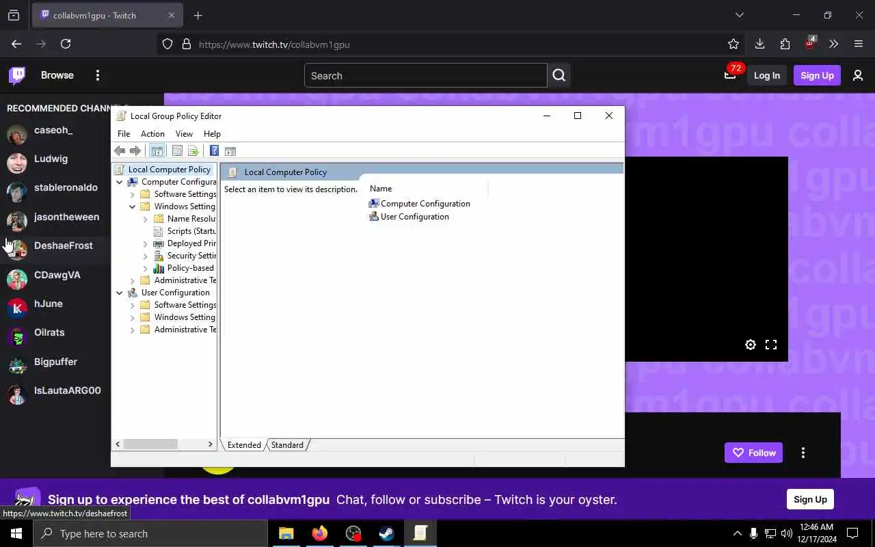Click the Back arrow in Group Policy toolbar
Screen dimensions: 875x547
(120, 151)
